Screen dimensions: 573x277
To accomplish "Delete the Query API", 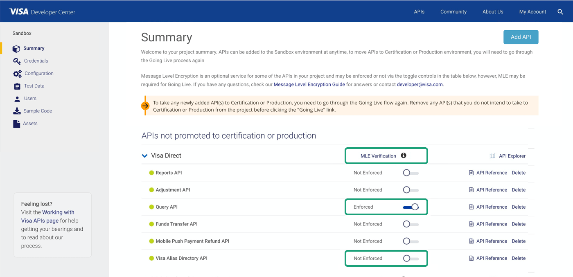I will (x=519, y=207).
